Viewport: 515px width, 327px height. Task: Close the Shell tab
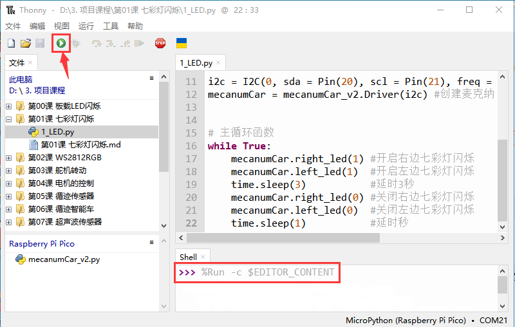203,257
